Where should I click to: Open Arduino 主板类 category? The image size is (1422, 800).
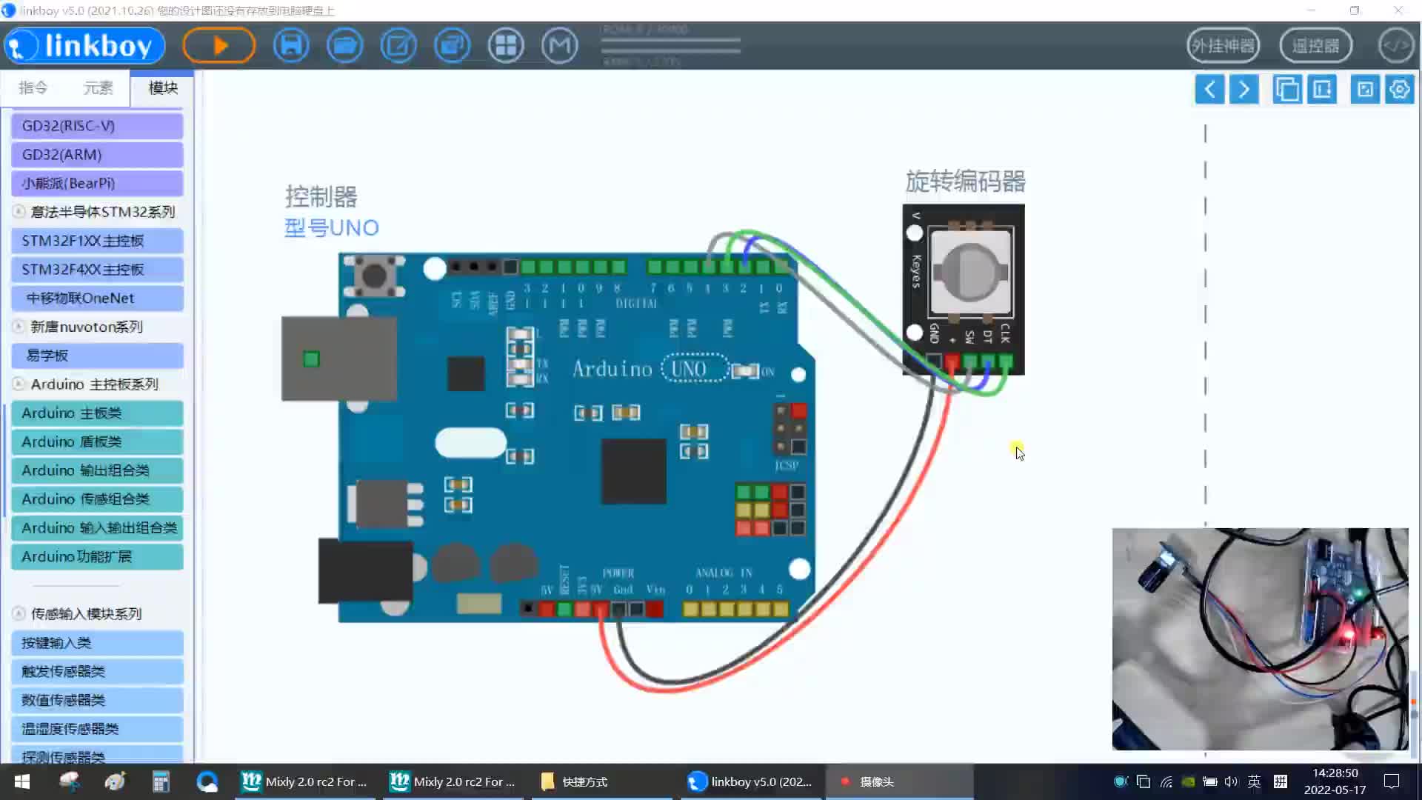[97, 413]
